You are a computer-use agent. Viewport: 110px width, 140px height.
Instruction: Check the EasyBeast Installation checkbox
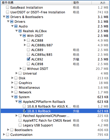point(8,7)
